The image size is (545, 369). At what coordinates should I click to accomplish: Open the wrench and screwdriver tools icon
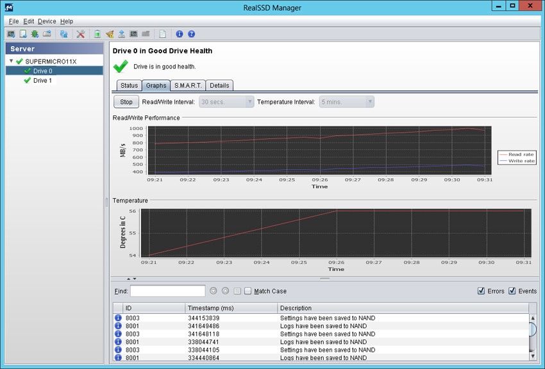point(81,34)
